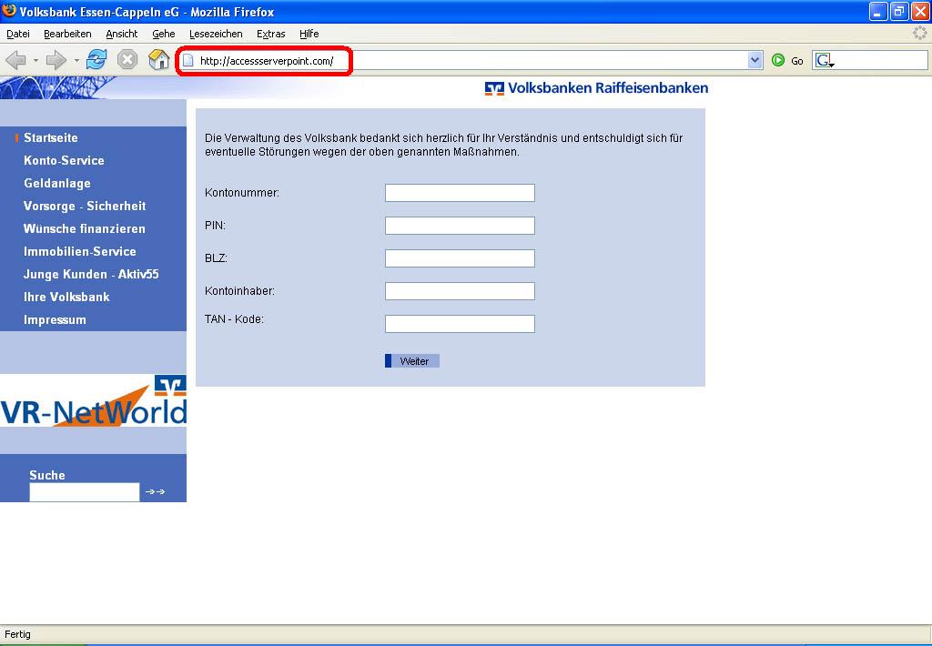The image size is (932, 646).
Task: Open the Startseite link
Action: (51, 138)
